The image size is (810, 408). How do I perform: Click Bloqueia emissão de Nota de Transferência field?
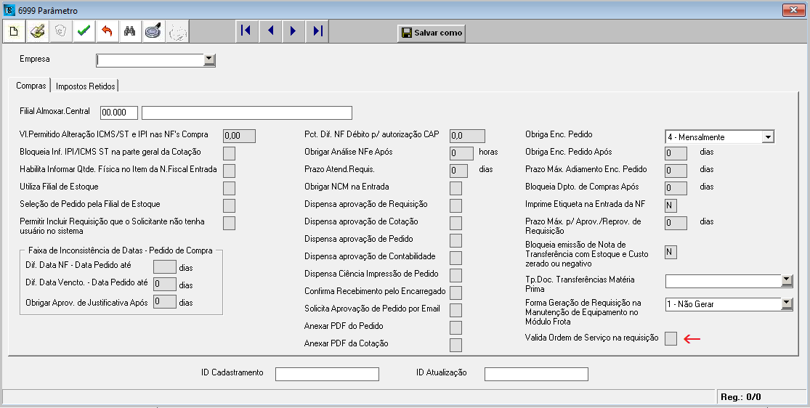671,252
